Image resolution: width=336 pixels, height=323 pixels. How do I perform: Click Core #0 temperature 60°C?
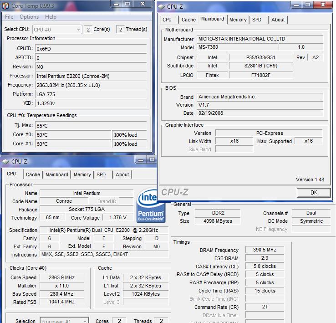[73, 135]
